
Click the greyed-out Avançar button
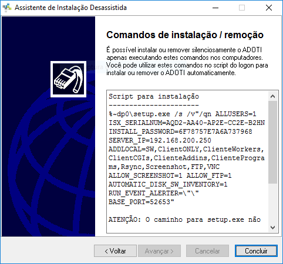[159, 251]
